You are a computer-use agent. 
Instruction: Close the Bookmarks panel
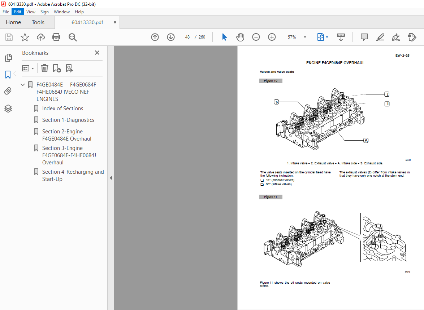97,53
